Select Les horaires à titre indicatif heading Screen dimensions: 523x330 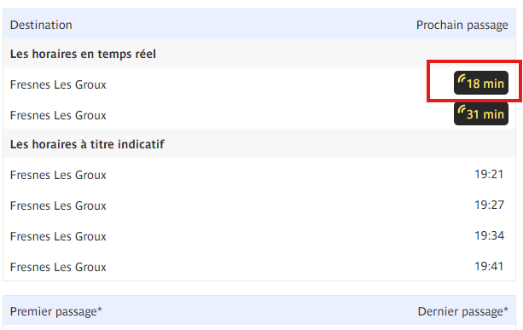coord(87,144)
